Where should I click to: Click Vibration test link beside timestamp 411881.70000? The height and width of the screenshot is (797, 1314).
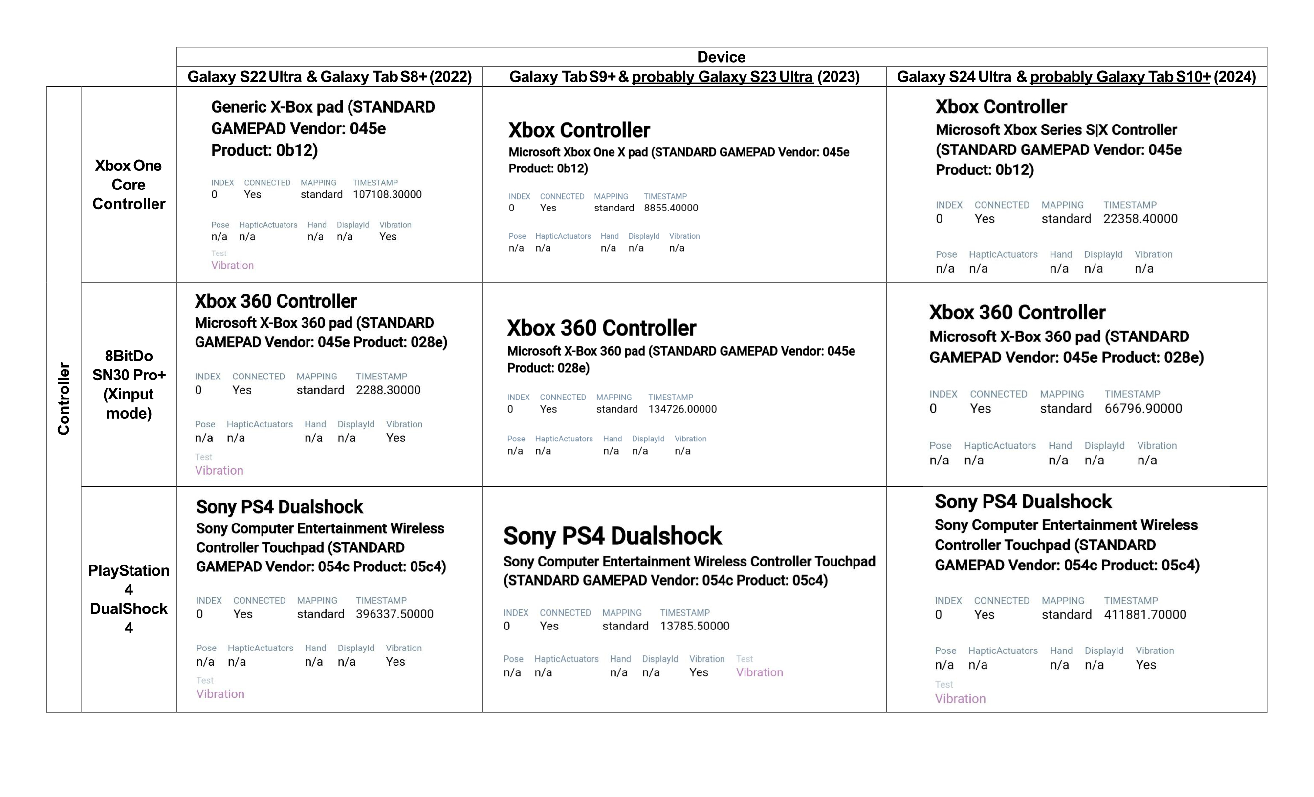click(960, 698)
